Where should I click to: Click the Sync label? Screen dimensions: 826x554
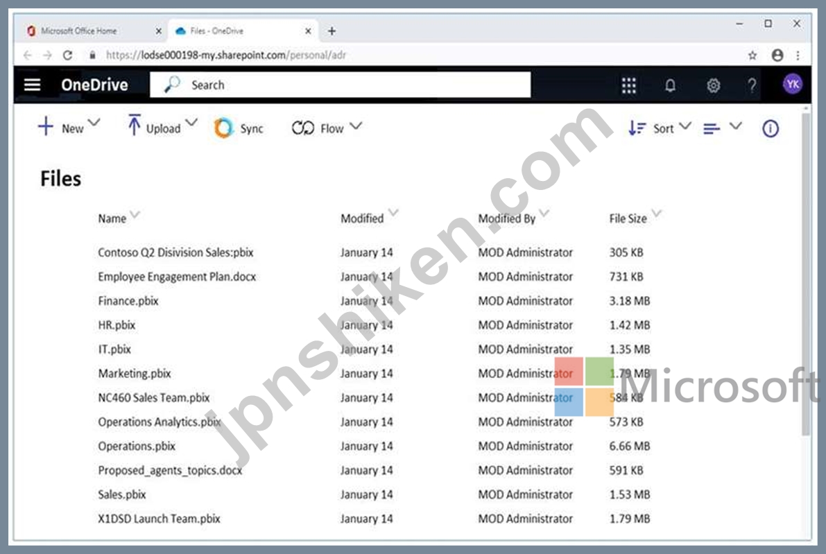251,128
